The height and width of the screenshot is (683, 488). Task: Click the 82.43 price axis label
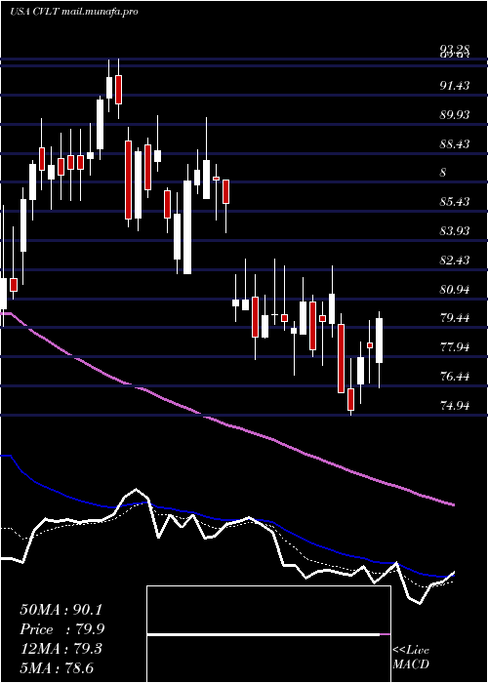pos(455,261)
